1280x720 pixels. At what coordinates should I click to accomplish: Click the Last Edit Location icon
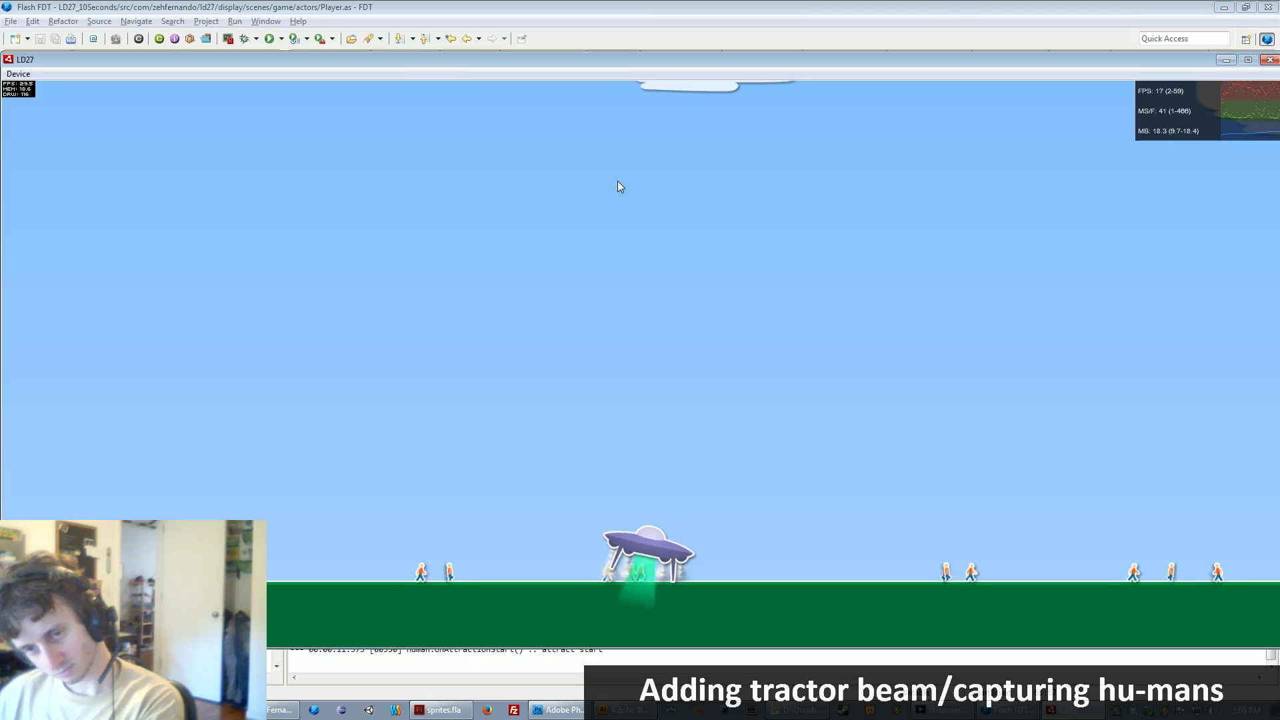451,39
